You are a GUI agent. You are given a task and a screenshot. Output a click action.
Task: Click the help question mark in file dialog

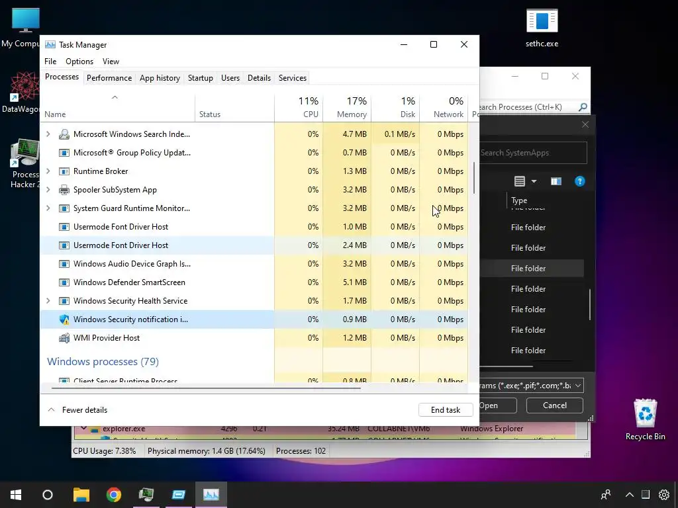(x=579, y=181)
